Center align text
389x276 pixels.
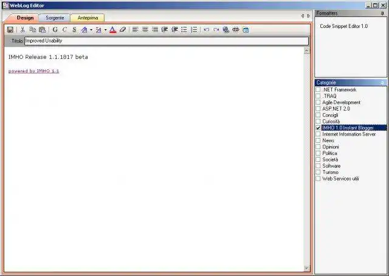click(145, 30)
